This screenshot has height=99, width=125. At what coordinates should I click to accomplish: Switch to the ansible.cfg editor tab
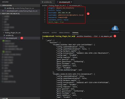[47, 2]
